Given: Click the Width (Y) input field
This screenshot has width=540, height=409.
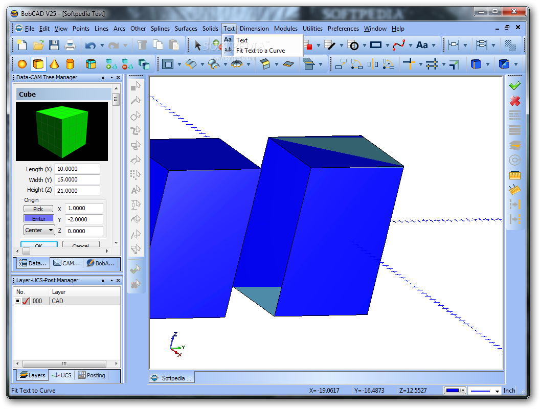Looking at the screenshot, I should (x=77, y=180).
